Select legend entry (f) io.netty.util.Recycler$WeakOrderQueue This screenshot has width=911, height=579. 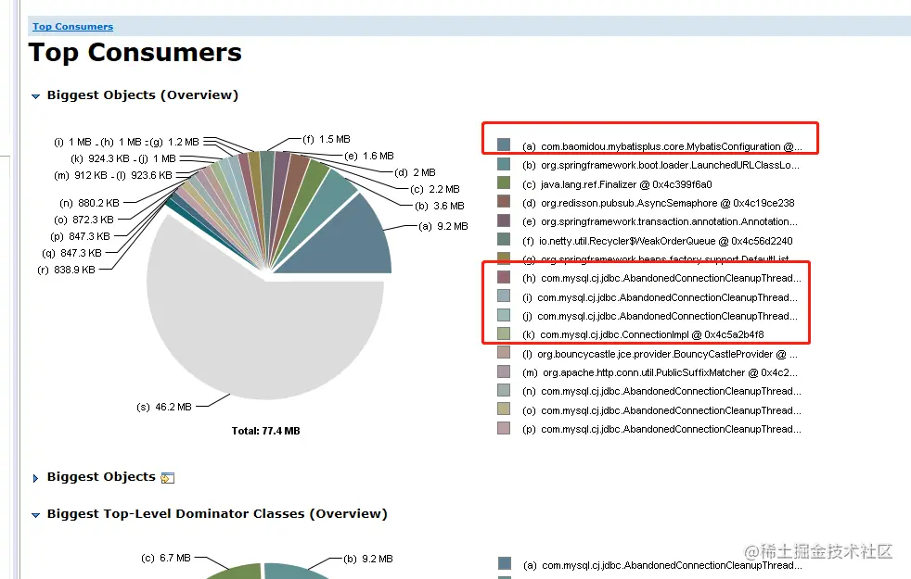tap(657, 241)
